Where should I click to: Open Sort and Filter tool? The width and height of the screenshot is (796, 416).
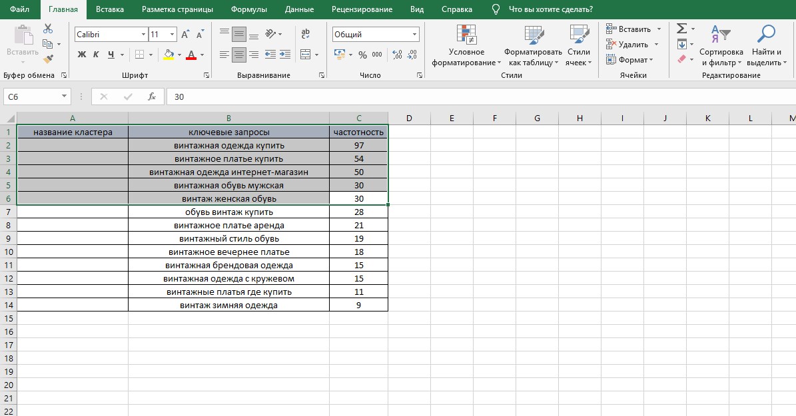[721, 46]
